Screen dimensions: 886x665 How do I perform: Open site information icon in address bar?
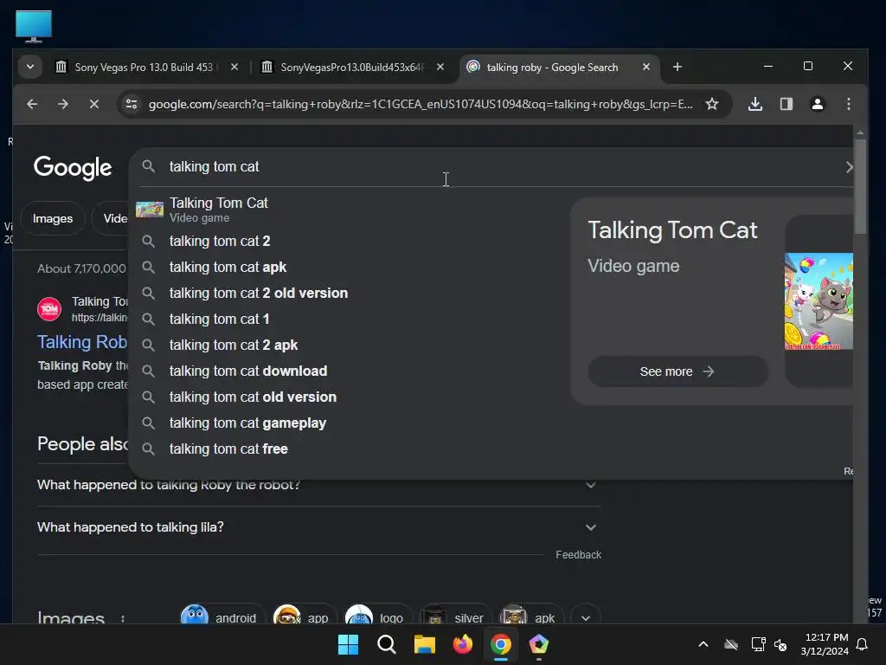(x=132, y=104)
